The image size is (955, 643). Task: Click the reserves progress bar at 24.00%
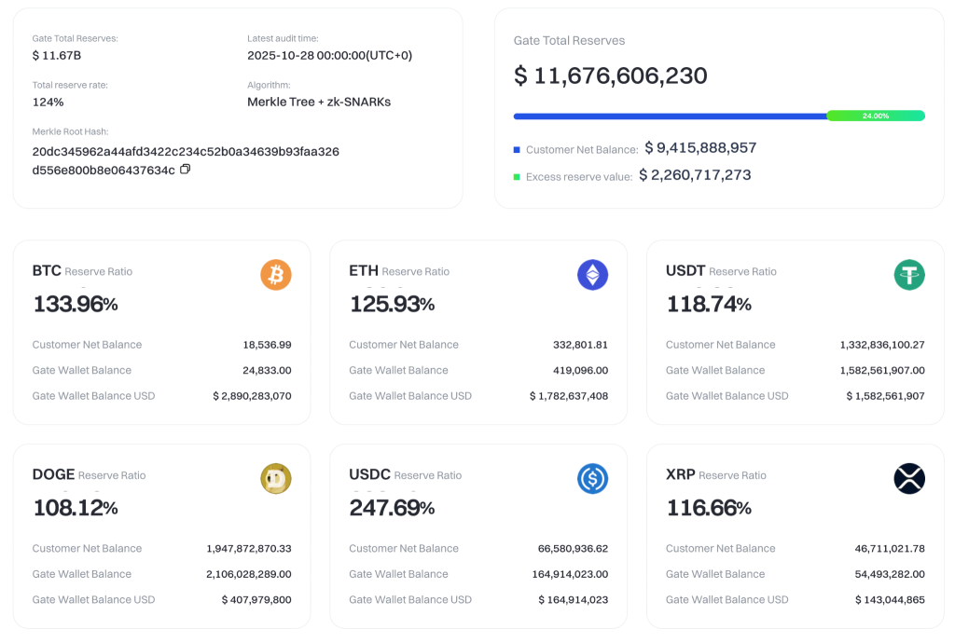pyautogui.click(x=718, y=116)
